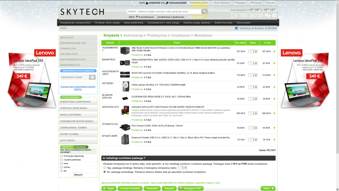Expand 'Namų elektronika' top menu
Screen dimensions: 339x191
coord(134,22)
